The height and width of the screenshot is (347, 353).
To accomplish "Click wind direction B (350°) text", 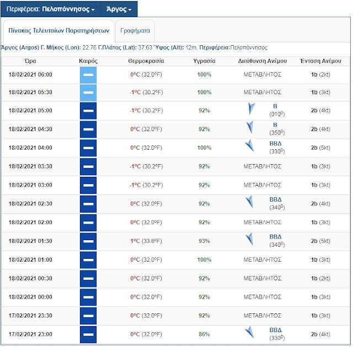I will (x=277, y=129).
